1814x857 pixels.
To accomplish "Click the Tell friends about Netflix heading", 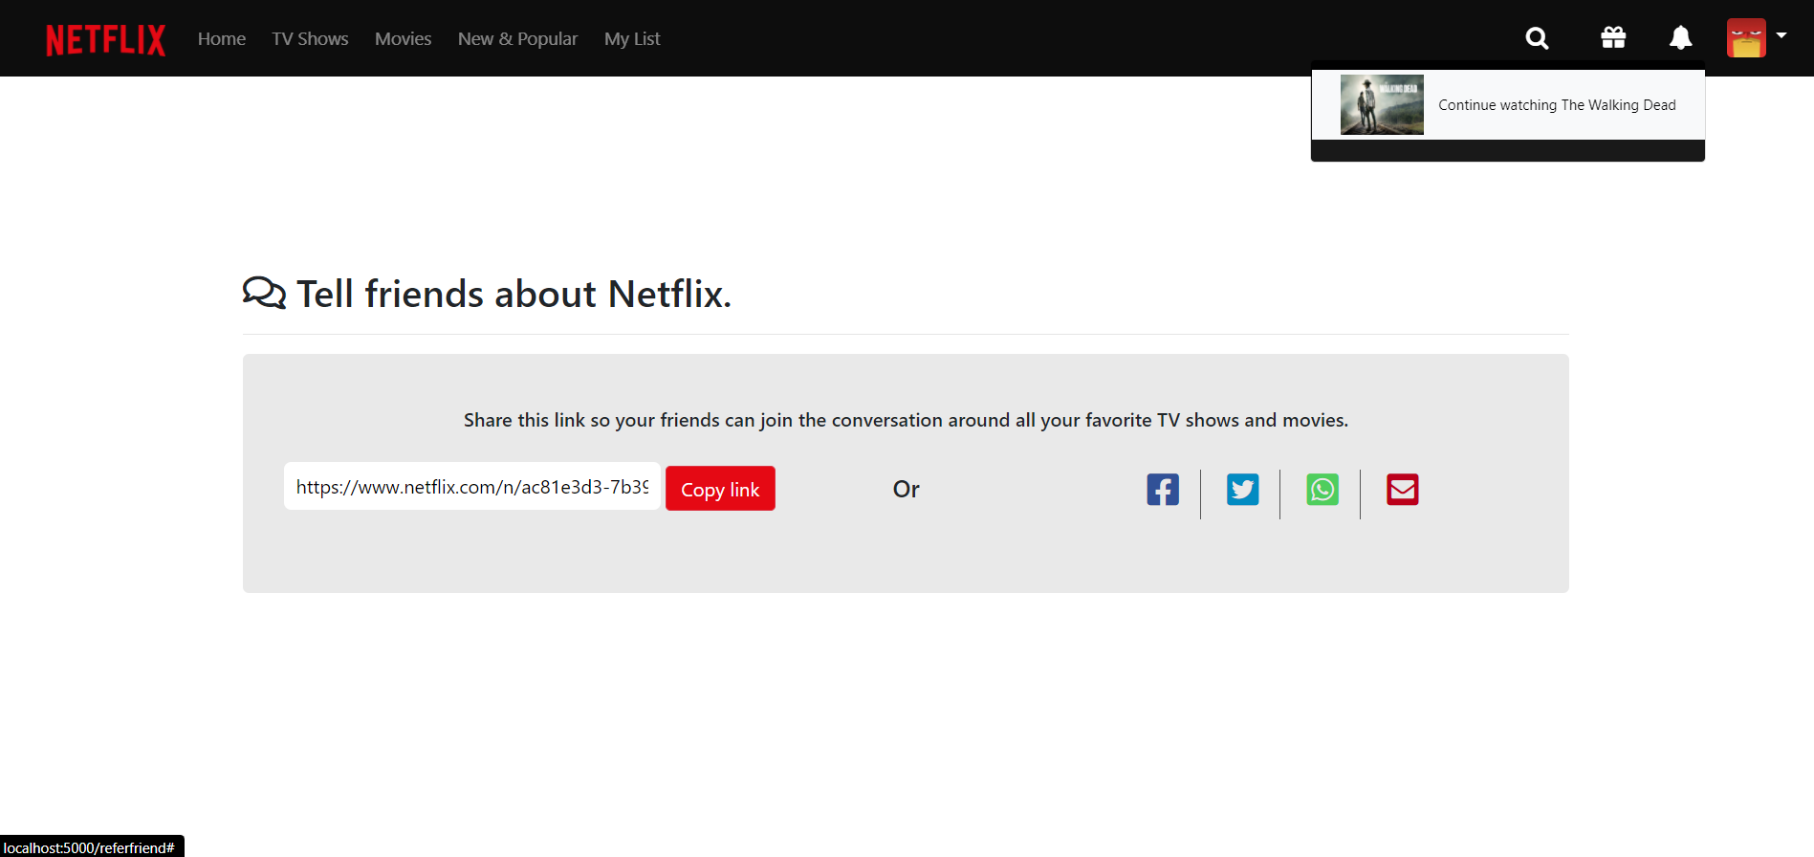I will [514, 294].
